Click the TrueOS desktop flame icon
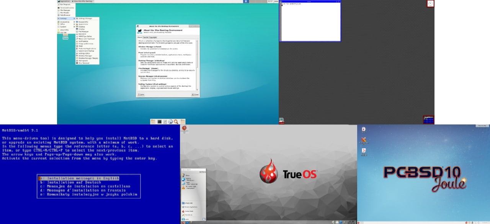The height and width of the screenshot is (224, 490). tap(185, 128)
